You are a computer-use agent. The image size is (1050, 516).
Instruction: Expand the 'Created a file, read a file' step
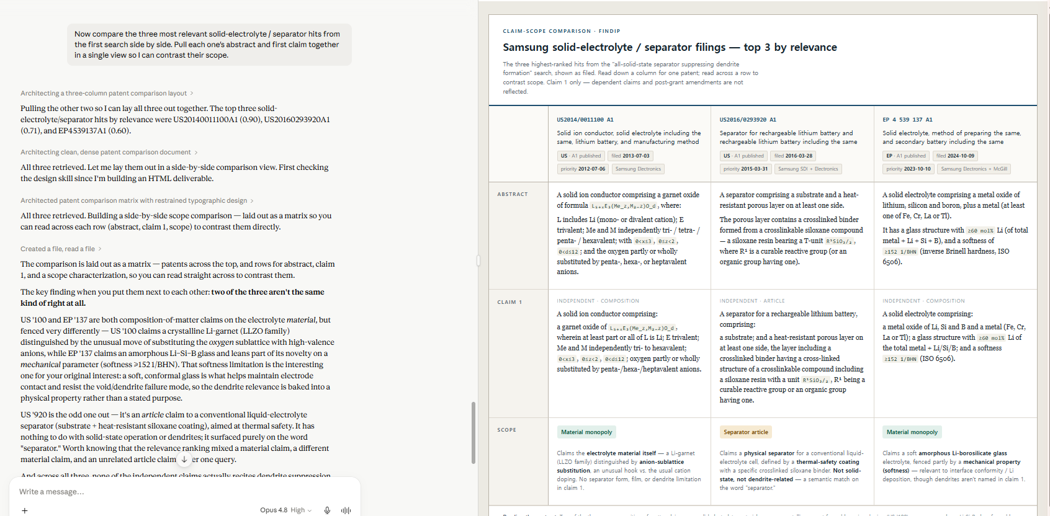tap(61, 249)
